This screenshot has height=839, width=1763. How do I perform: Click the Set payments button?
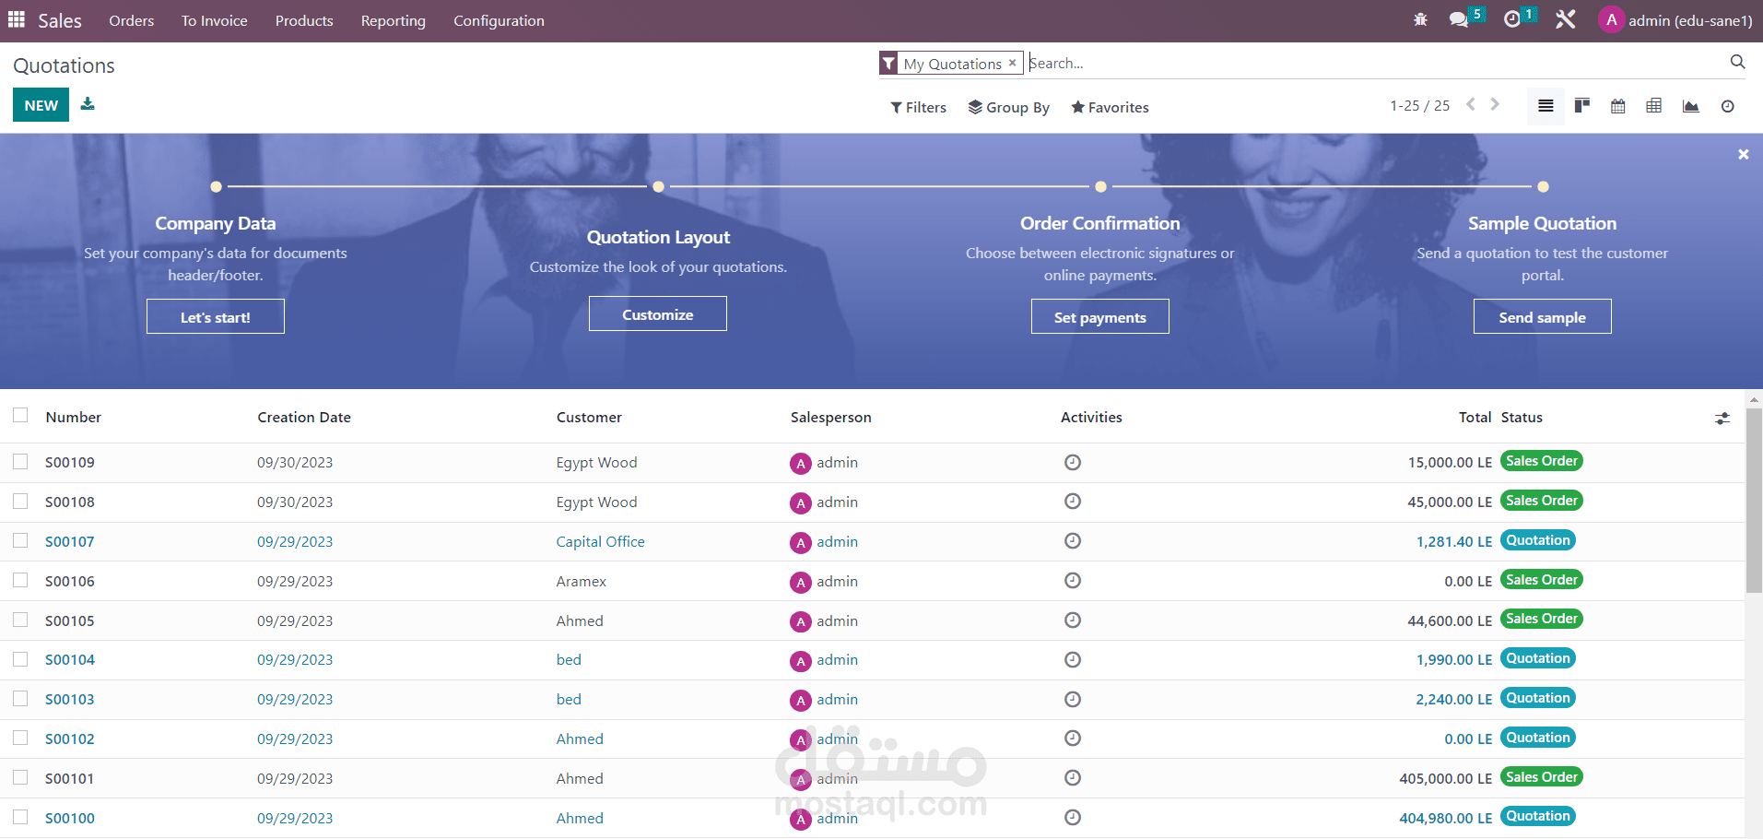point(1100,316)
